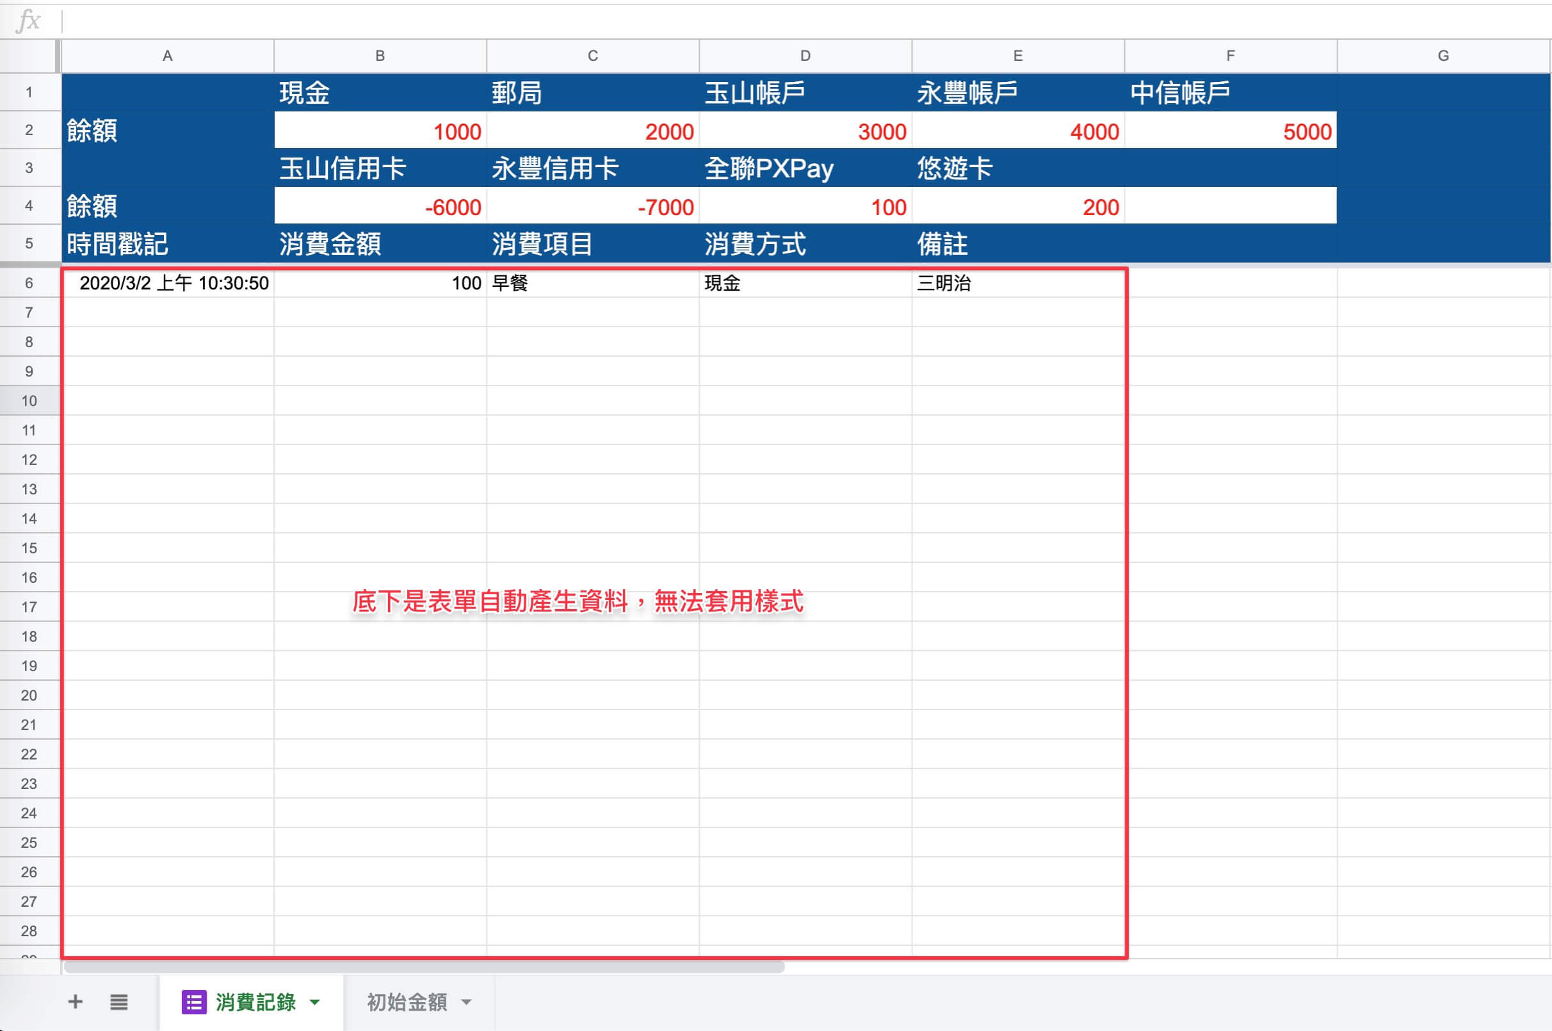The height and width of the screenshot is (1031, 1552).
Task: Switch to the 初始金額 sheet tab
Action: click(407, 1002)
